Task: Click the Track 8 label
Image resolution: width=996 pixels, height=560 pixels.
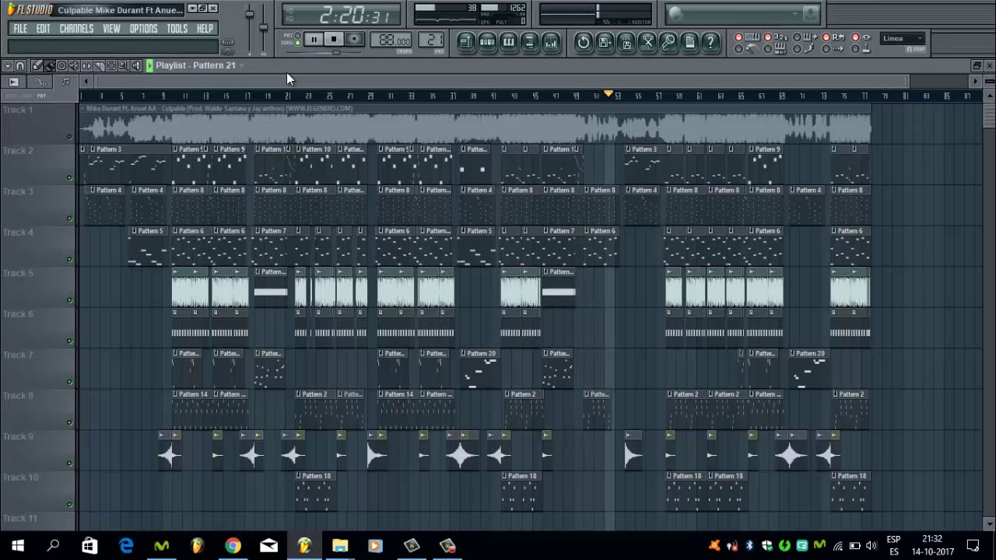Action: pyautogui.click(x=18, y=395)
